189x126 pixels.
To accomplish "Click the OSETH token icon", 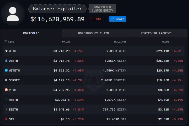I will [x=6, y=61].
